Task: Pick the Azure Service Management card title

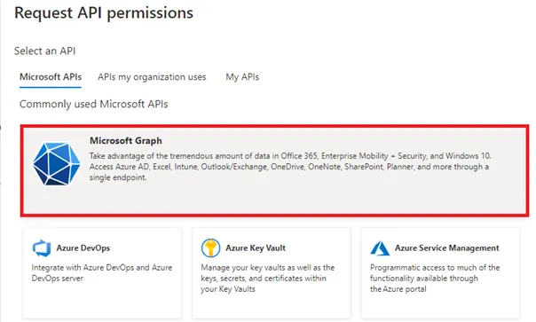Action: (x=446, y=247)
